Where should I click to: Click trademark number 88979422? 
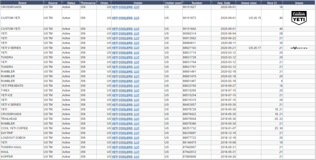[189, 114]
